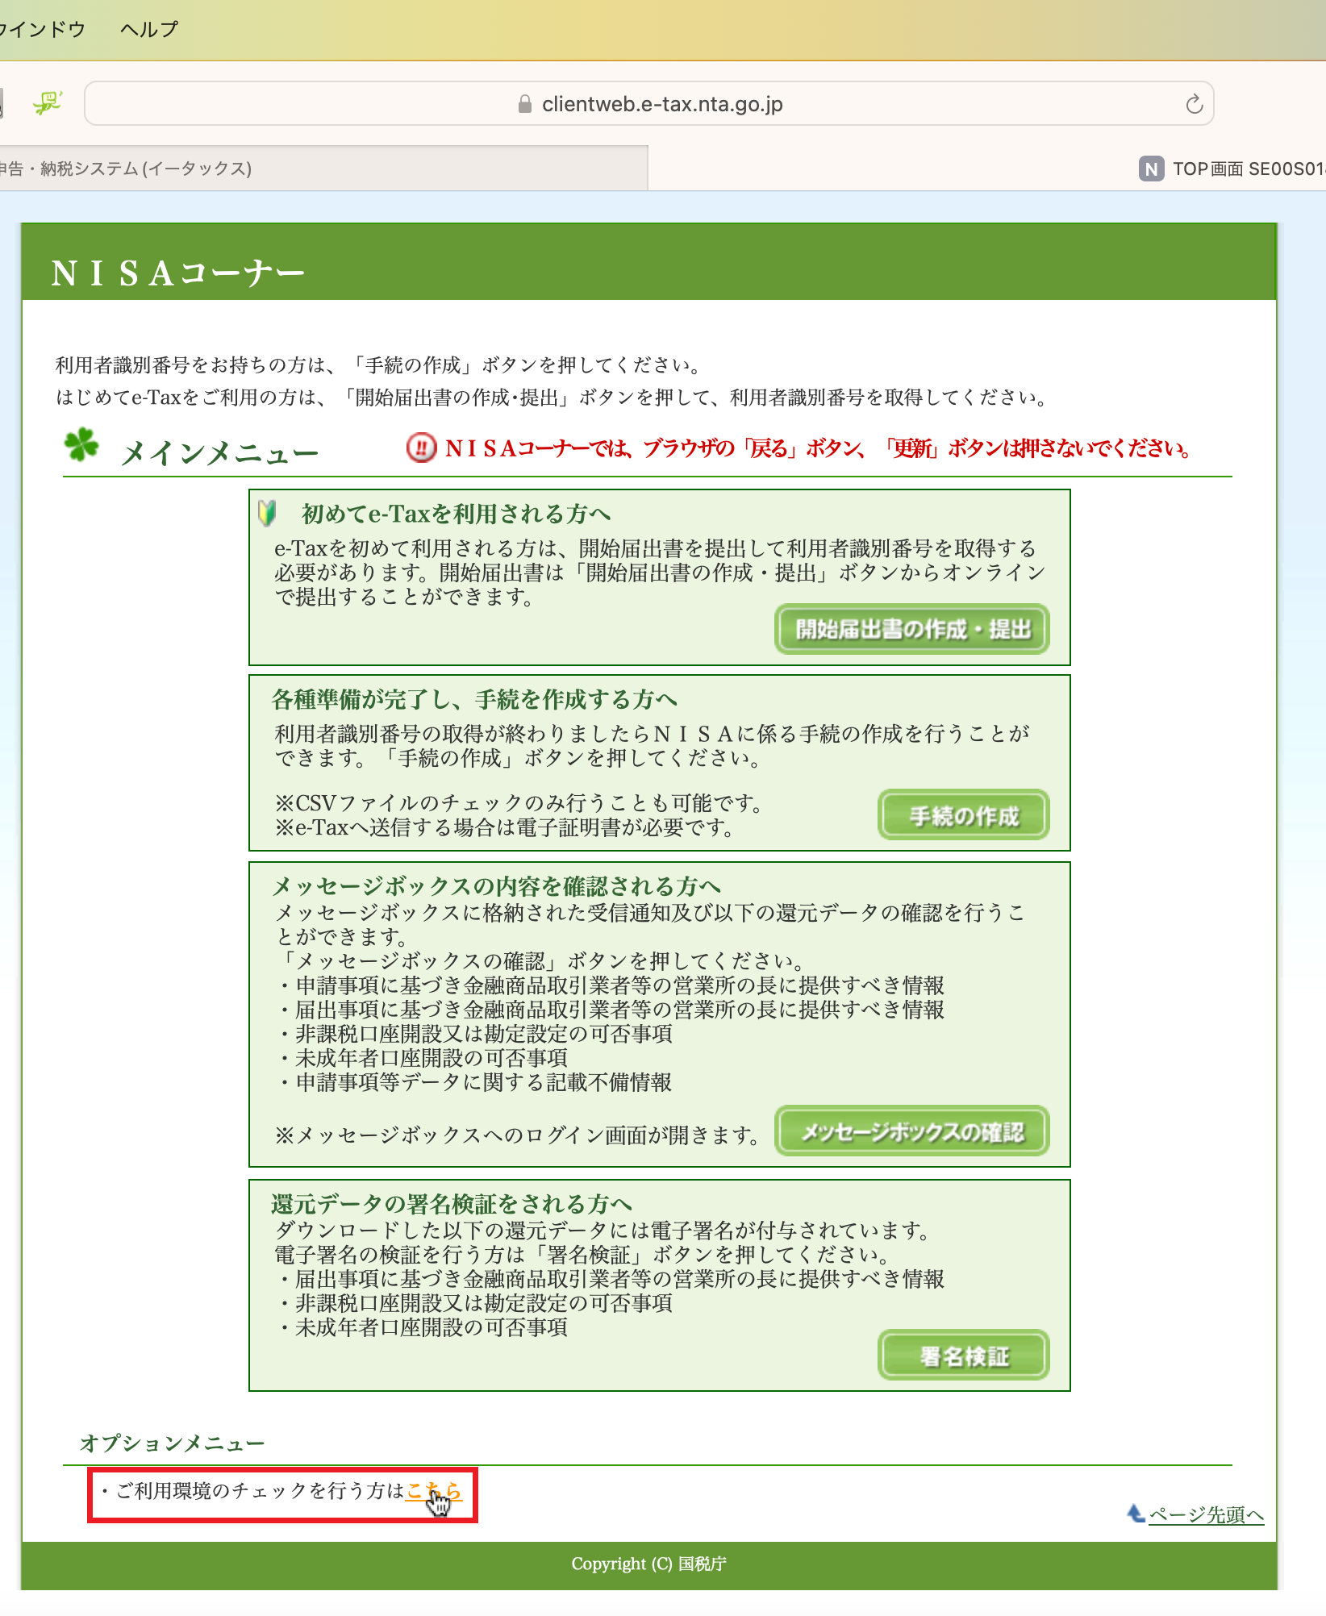This screenshot has height=1616, width=1326.
Task: Click the beginner mark icon beside 初めてe-Tax heading
Action: (267, 513)
